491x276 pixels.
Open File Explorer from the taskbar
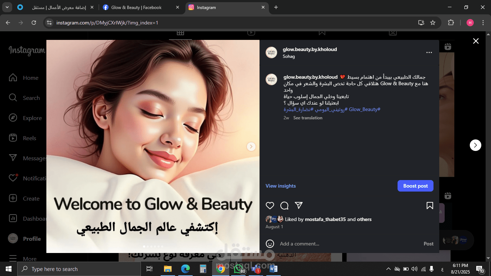point(168,269)
